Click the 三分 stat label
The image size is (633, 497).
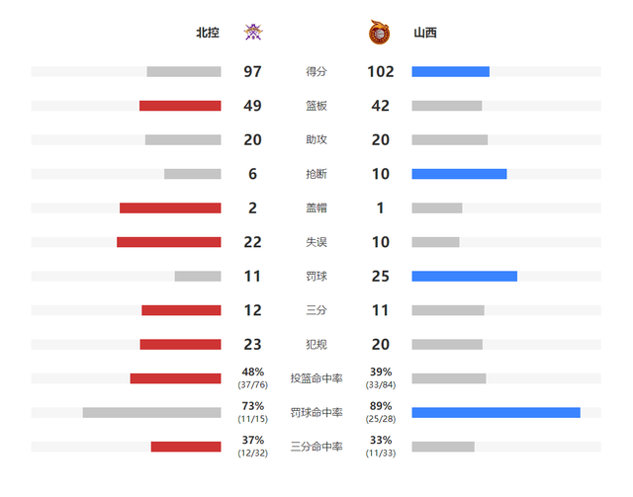click(x=316, y=310)
